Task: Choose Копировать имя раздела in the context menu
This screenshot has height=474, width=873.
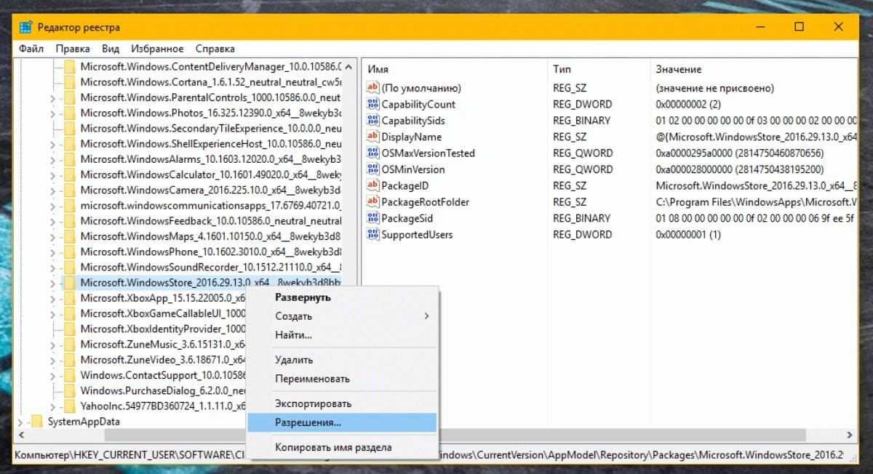Action: coord(342,447)
